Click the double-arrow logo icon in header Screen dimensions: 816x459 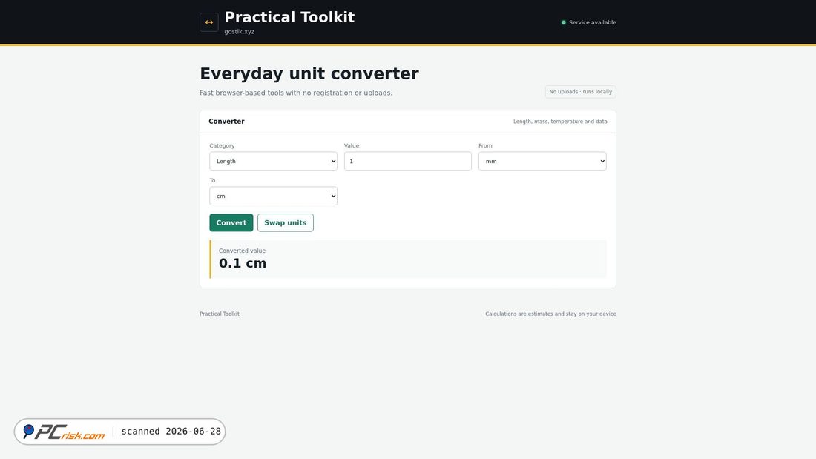pos(208,22)
